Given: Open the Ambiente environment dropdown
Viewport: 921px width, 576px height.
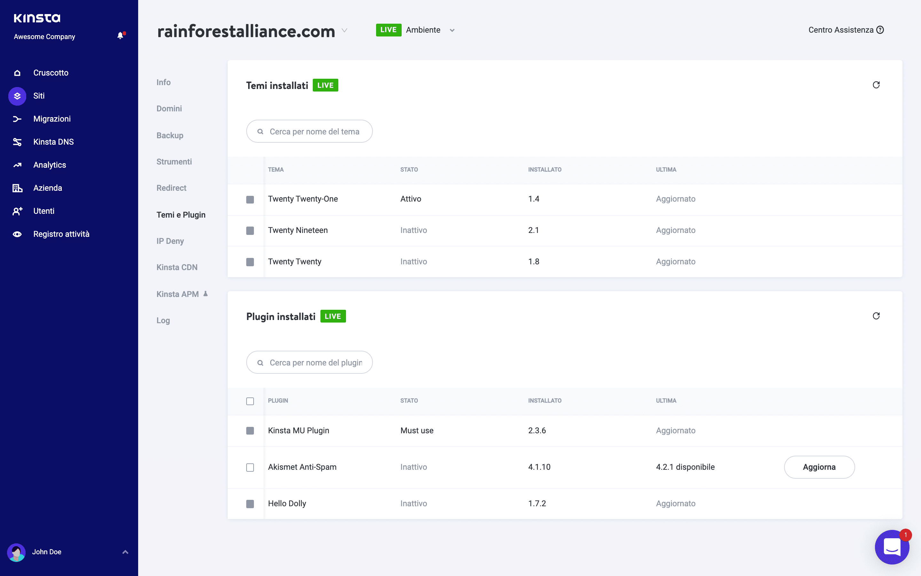Looking at the screenshot, I should click(452, 30).
